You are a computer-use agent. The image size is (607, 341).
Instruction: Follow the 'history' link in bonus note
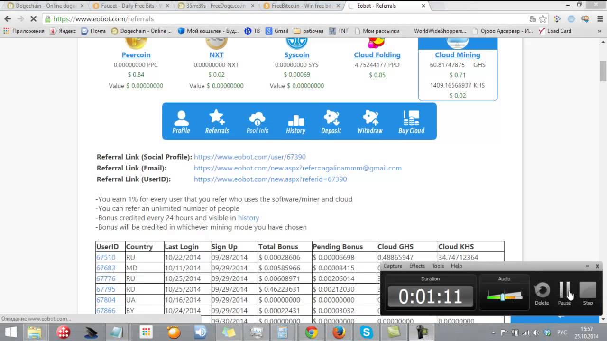pyautogui.click(x=248, y=218)
